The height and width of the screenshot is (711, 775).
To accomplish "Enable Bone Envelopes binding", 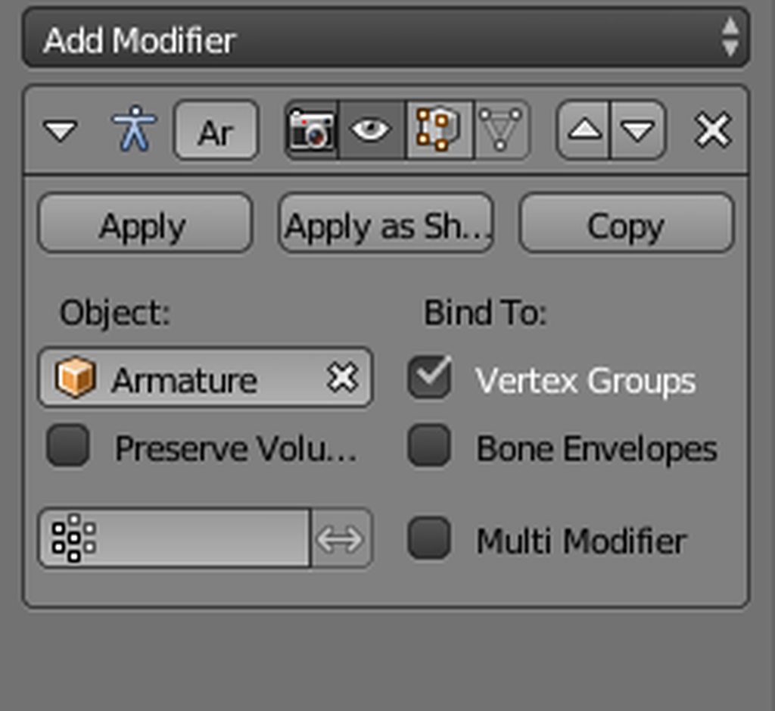I will pos(429,445).
